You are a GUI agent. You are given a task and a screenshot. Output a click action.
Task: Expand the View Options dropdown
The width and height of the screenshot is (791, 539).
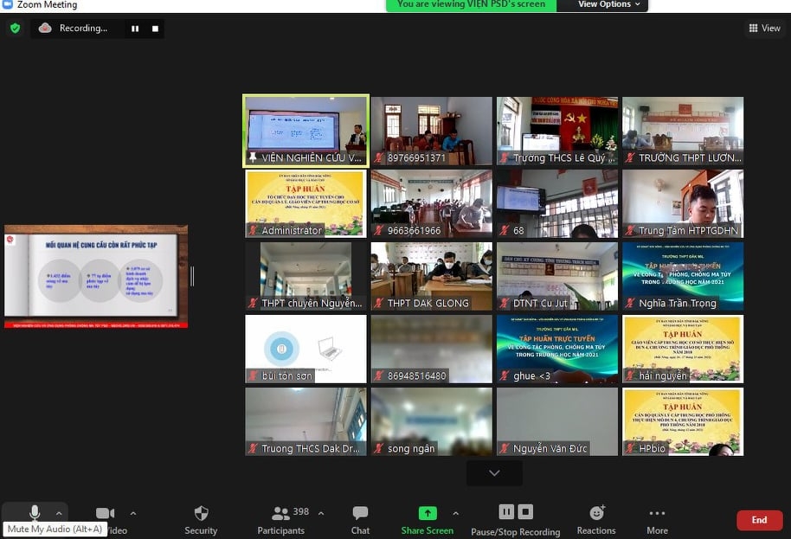[610, 4]
